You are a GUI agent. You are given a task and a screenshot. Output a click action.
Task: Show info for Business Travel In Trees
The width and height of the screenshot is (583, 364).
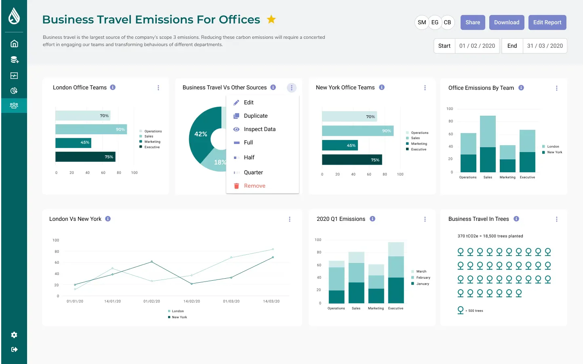coord(516,219)
